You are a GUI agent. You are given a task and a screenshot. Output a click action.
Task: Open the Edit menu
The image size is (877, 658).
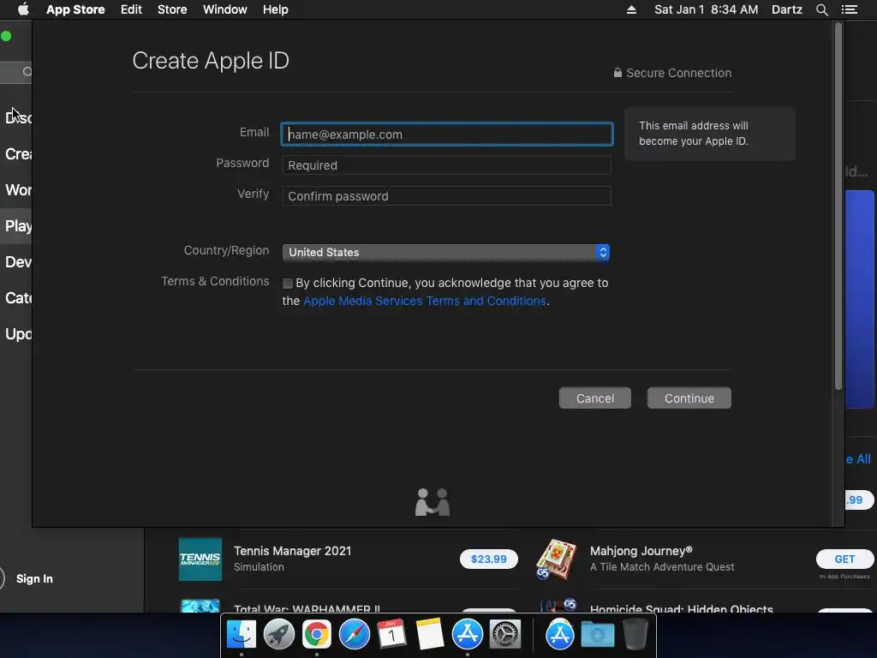(131, 9)
